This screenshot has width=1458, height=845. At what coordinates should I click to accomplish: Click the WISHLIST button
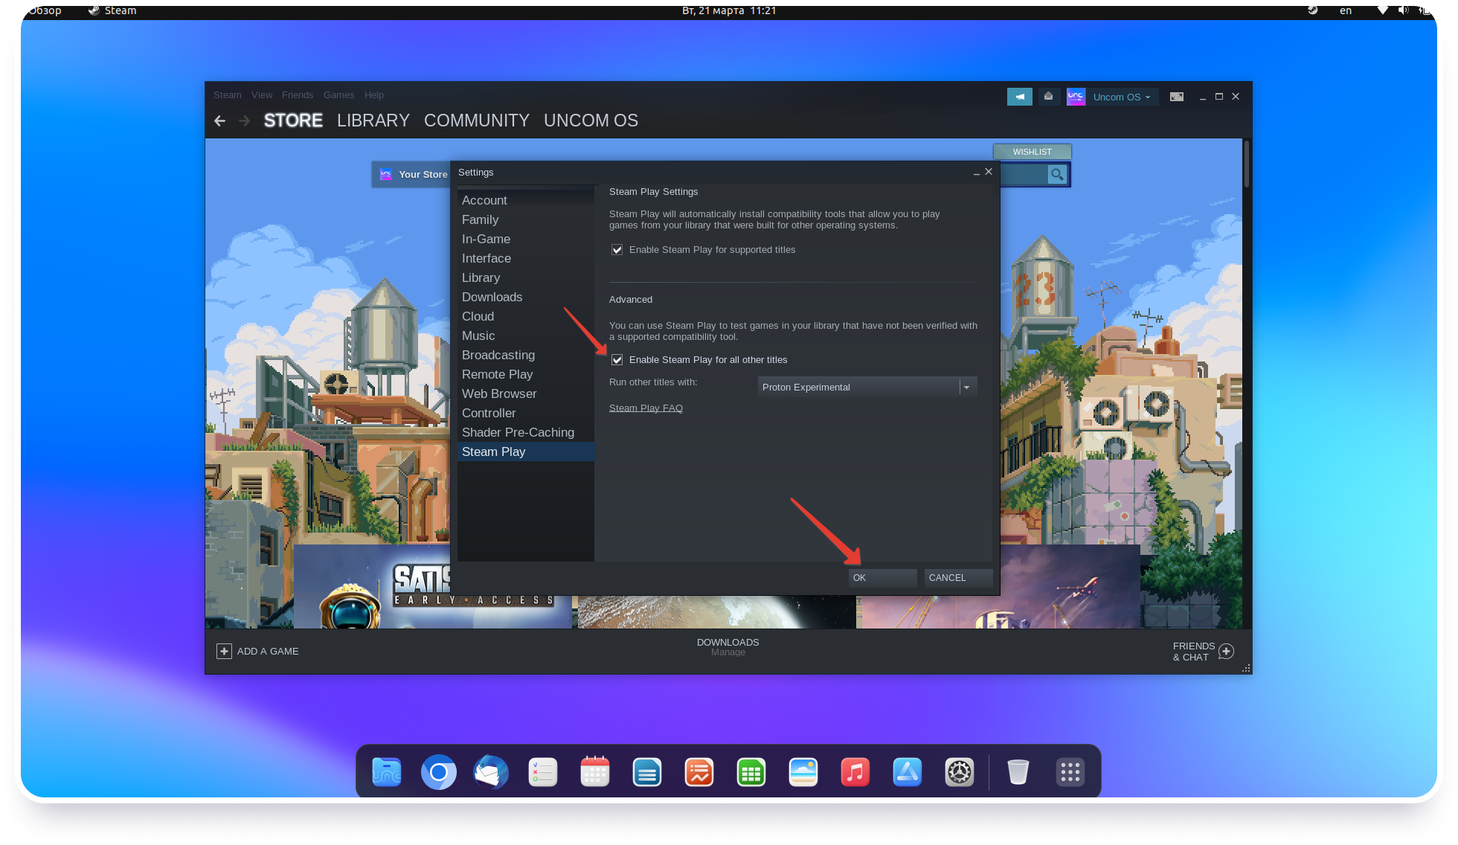pos(1033,152)
